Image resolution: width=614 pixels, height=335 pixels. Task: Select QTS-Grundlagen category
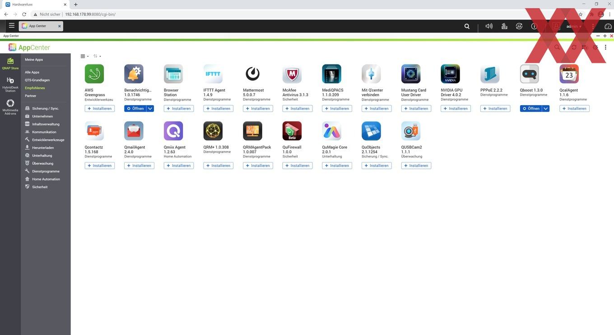pos(37,80)
